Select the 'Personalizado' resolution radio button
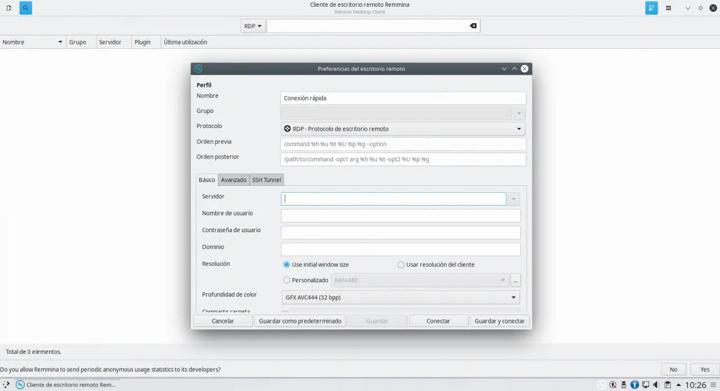The height and width of the screenshot is (391, 720). point(287,280)
